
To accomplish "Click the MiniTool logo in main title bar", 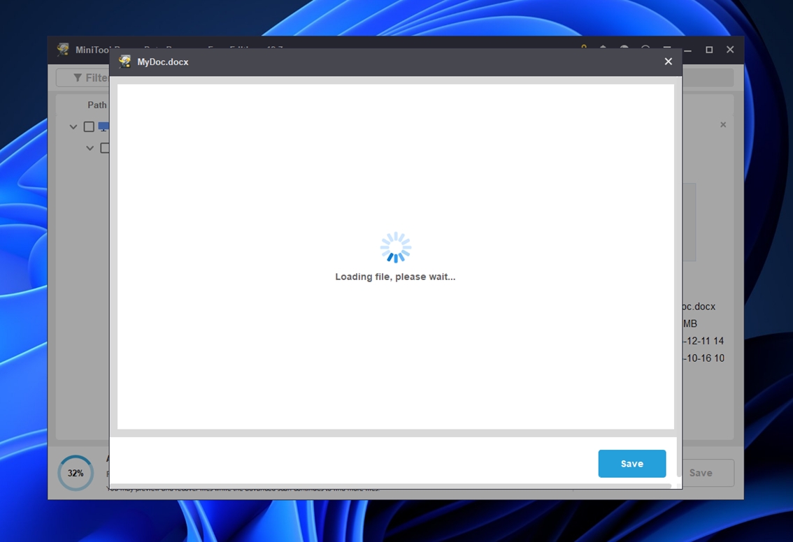I will point(63,50).
